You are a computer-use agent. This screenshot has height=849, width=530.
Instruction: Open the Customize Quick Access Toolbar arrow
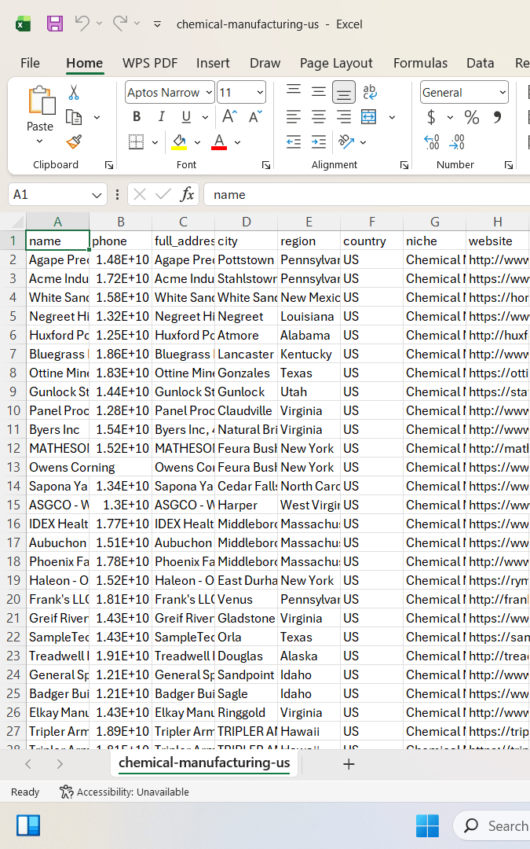(x=157, y=24)
